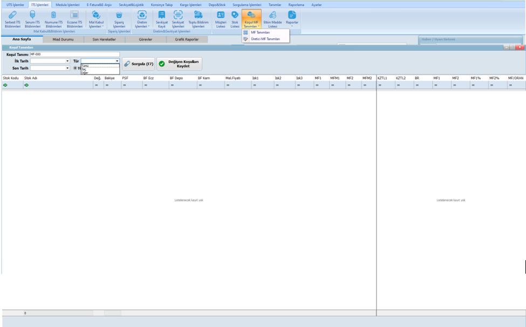Open the Stok Listesi
Screen dimensions: 526x327
point(235,19)
